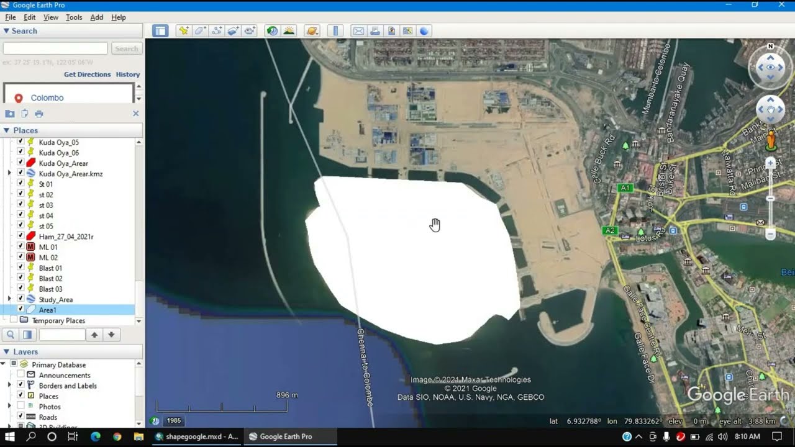The image size is (795, 447).
Task: Open the Add menu
Action: pyautogui.click(x=97, y=17)
